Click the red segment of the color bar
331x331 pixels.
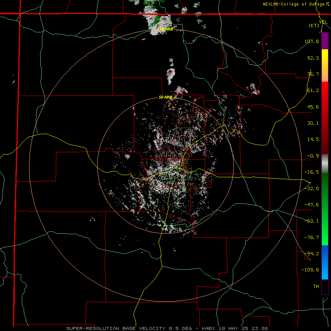pos(325,118)
